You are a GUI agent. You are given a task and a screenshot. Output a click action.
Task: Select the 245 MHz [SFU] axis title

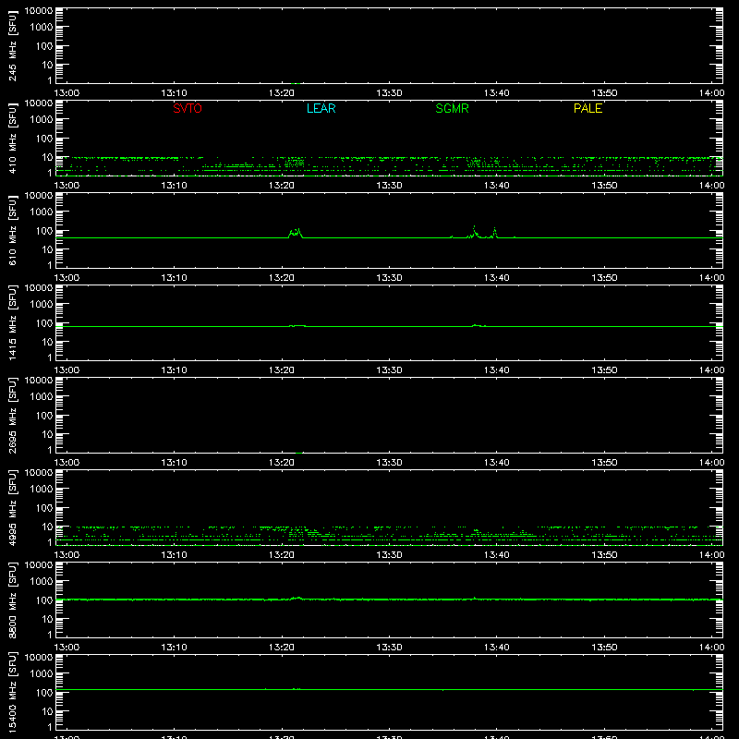12,45
